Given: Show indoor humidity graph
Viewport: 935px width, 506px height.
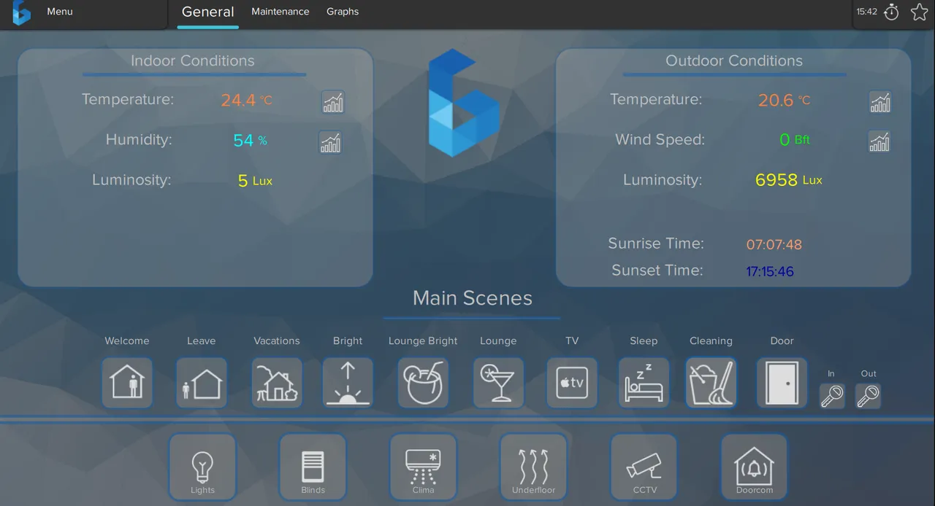Looking at the screenshot, I should coord(330,142).
